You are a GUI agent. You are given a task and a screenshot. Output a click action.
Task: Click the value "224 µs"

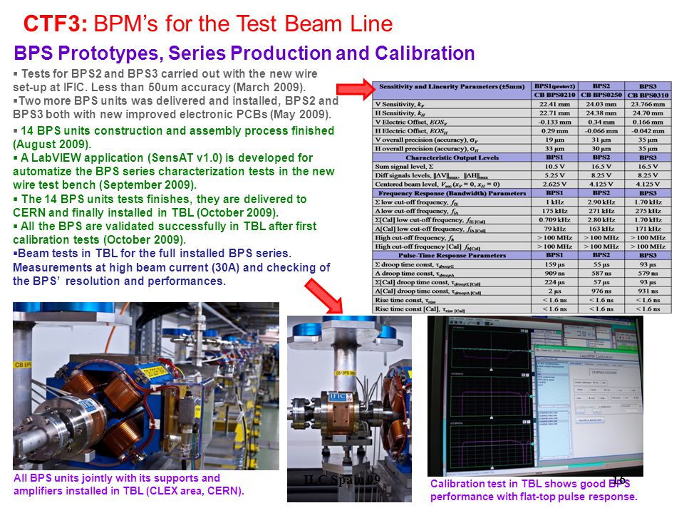pos(554,282)
